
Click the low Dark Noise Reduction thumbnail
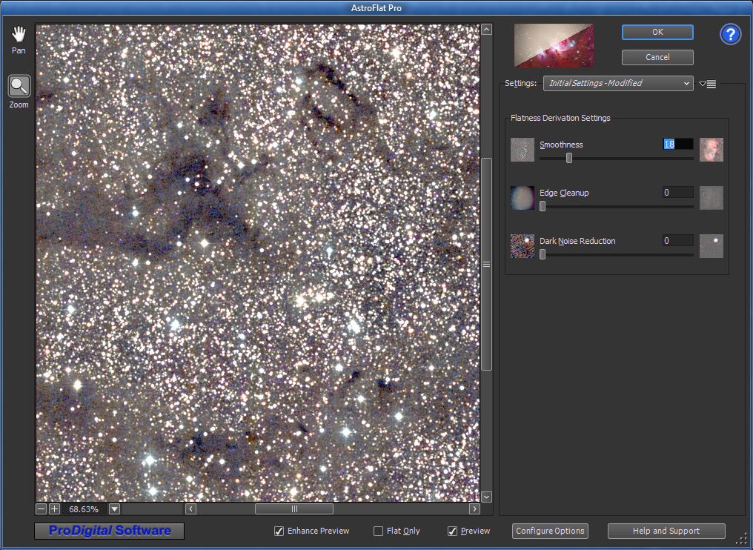tap(523, 246)
